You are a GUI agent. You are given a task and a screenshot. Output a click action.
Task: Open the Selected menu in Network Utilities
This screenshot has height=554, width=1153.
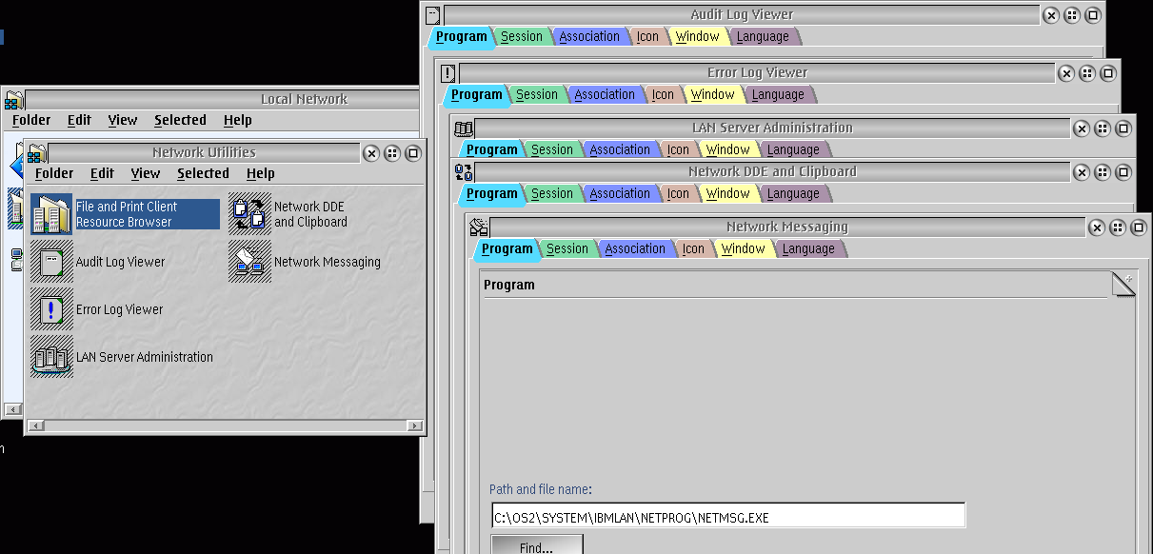click(203, 173)
